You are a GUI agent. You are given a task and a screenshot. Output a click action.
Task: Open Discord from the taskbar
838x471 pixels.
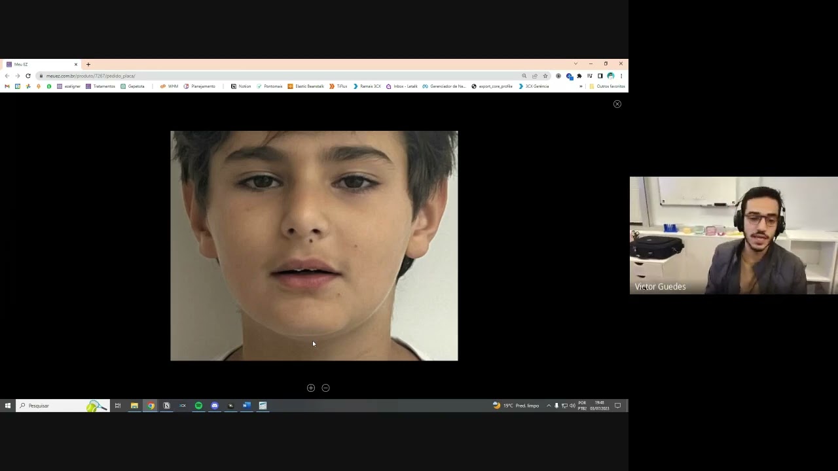click(215, 406)
